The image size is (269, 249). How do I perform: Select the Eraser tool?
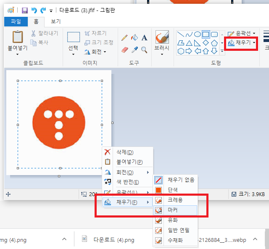click(125, 50)
